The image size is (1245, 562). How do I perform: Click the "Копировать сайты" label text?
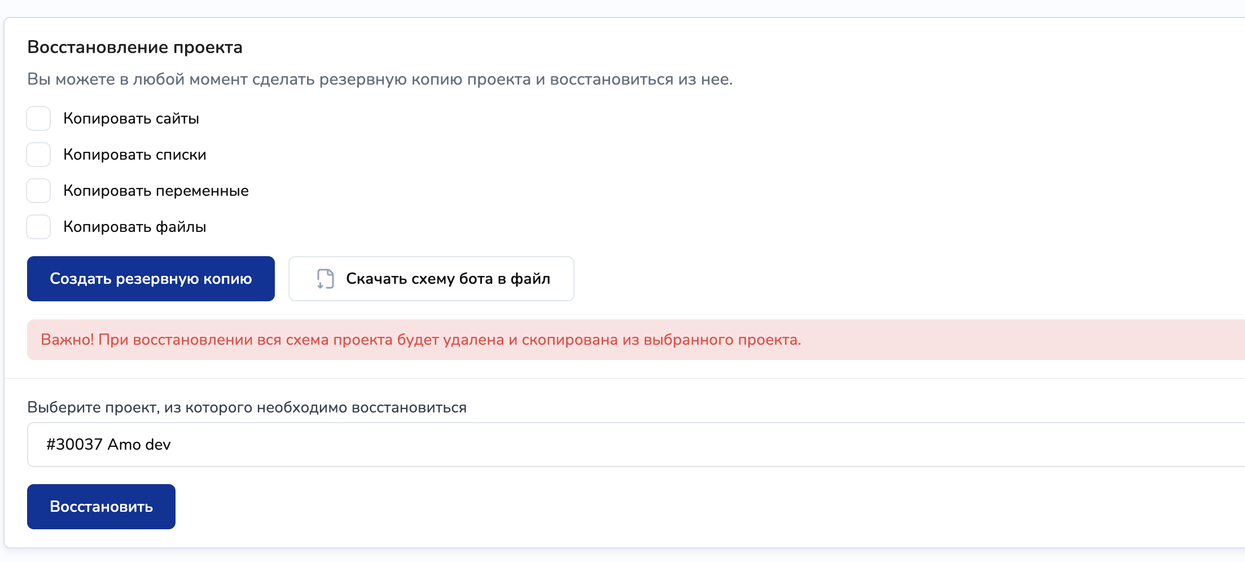(x=131, y=118)
